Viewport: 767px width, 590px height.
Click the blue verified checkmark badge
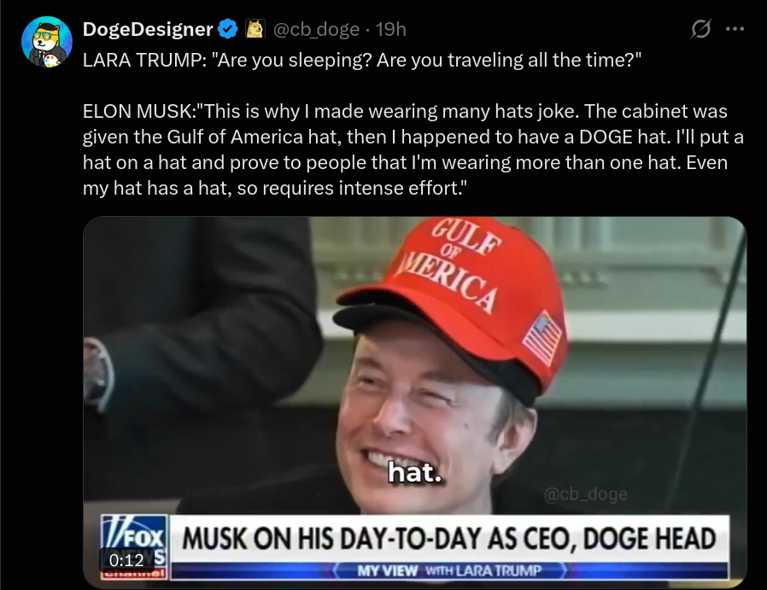pos(227,29)
